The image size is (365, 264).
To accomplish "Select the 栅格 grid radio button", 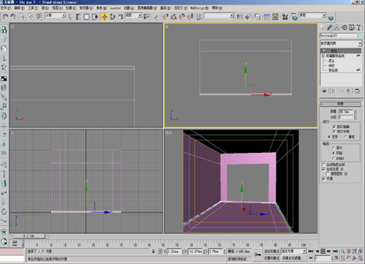I will coord(345,137).
